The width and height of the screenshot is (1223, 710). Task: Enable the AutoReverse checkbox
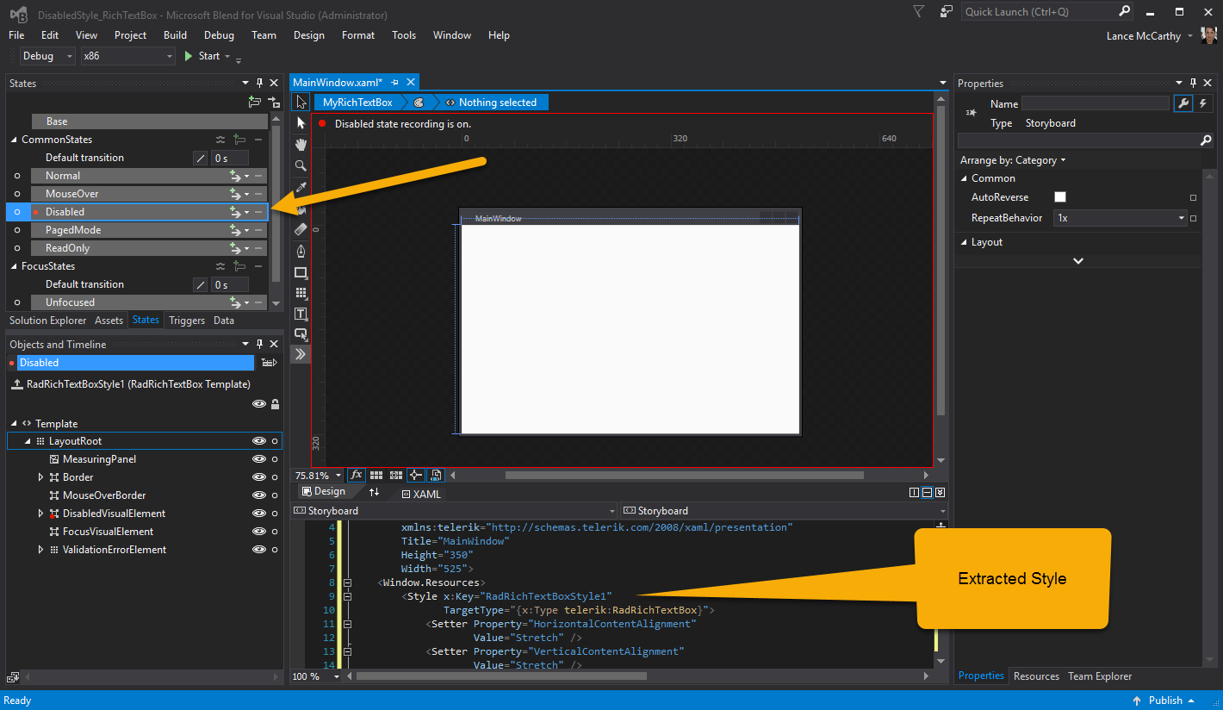coord(1060,197)
